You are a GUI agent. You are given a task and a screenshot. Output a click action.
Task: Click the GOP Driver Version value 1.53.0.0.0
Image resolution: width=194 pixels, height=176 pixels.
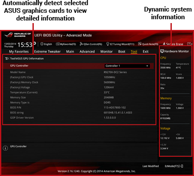110,117
